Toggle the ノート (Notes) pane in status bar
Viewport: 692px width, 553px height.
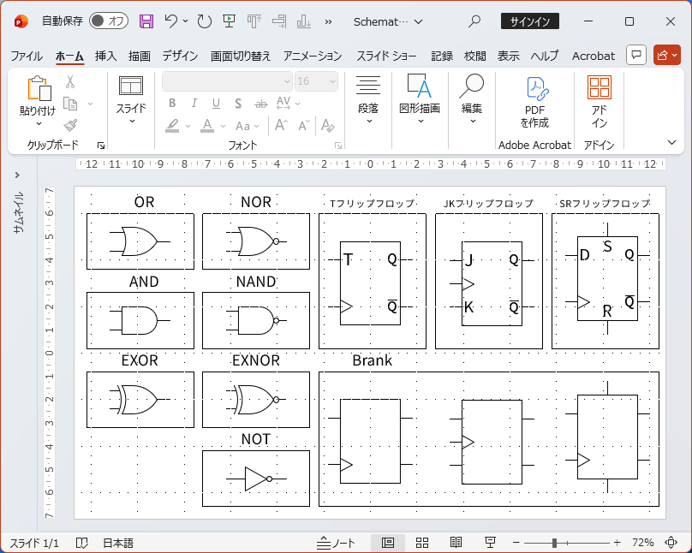[x=336, y=543]
